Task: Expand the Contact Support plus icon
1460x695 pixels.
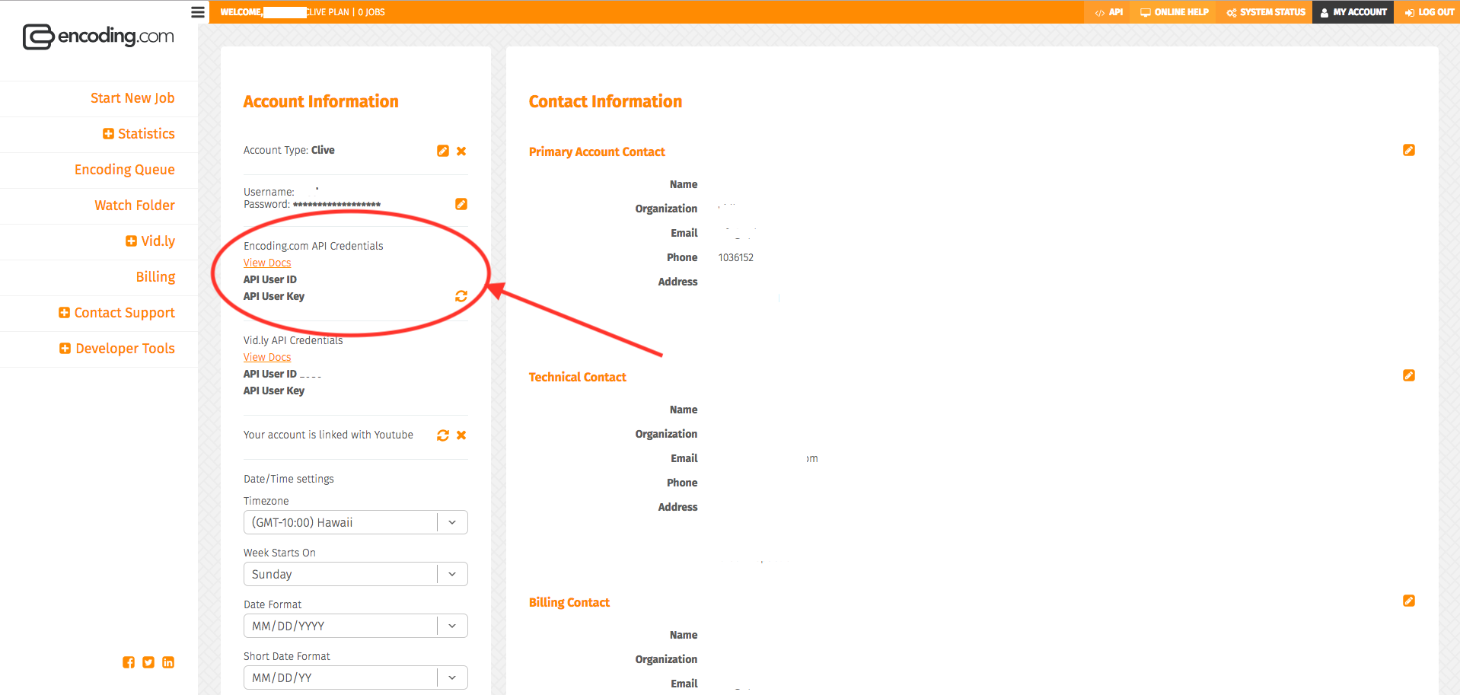Action: click(64, 313)
